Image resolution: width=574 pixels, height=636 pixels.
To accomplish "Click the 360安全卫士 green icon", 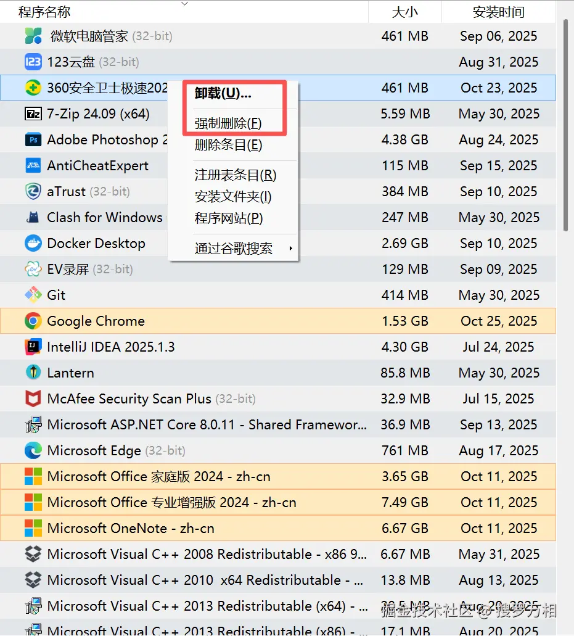I will pyautogui.click(x=33, y=88).
